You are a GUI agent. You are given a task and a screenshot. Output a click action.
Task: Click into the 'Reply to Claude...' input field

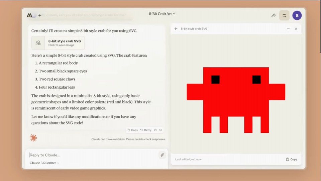pos(90,155)
